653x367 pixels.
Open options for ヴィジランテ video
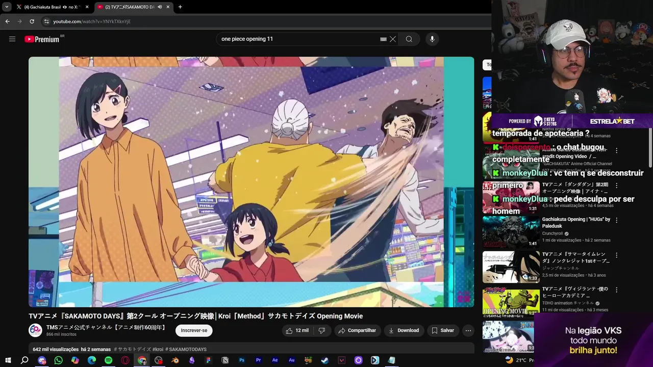(616, 290)
